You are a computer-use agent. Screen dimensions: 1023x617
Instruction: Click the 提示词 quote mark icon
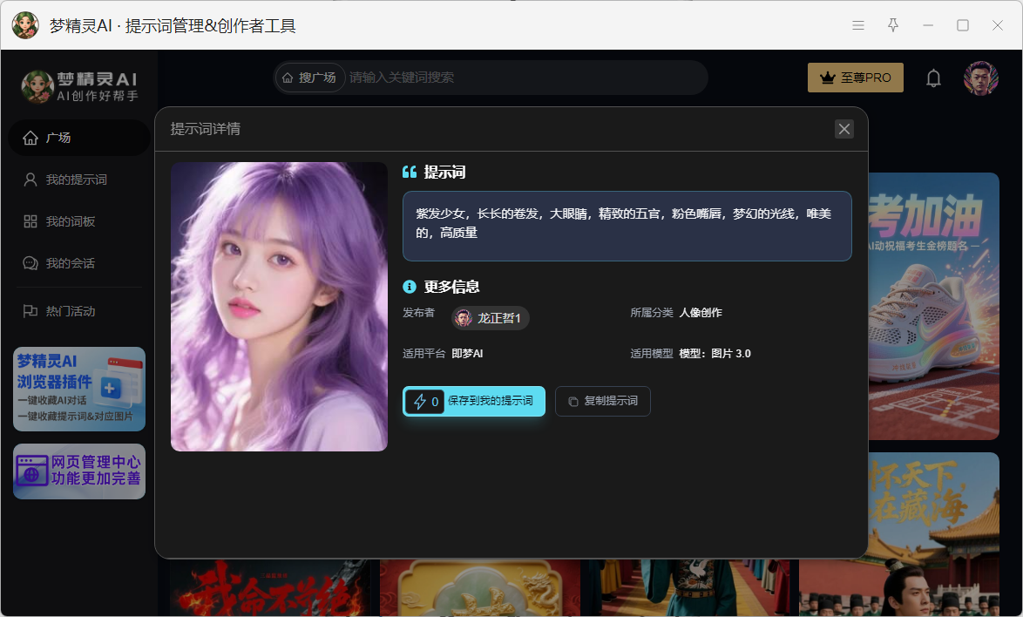tap(409, 173)
